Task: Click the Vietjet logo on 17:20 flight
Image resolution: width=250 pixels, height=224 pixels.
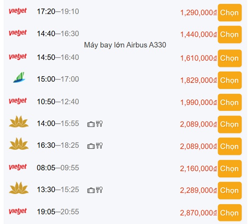Action: tap(17, 11)
